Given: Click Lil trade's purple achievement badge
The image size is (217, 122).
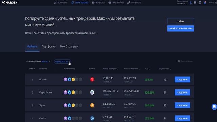Looking at the screenshot, I should [65, 79].
